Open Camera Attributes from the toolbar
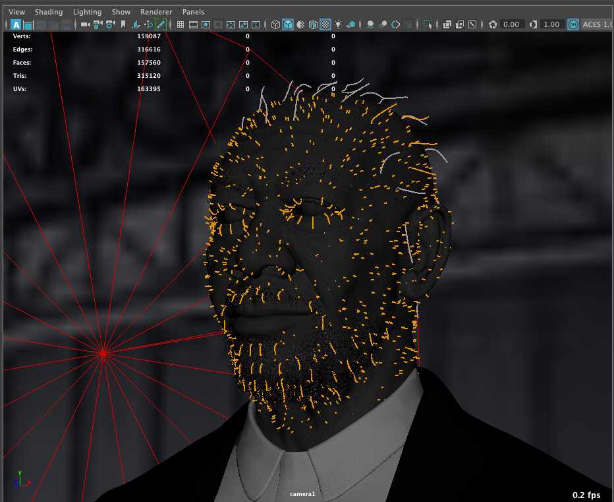The width and height of the screenshot is (614, 502). click(x=110, y=24)
